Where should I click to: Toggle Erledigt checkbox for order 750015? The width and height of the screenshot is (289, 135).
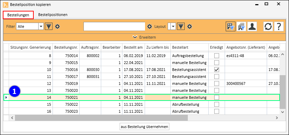click(x=217, y=63)
